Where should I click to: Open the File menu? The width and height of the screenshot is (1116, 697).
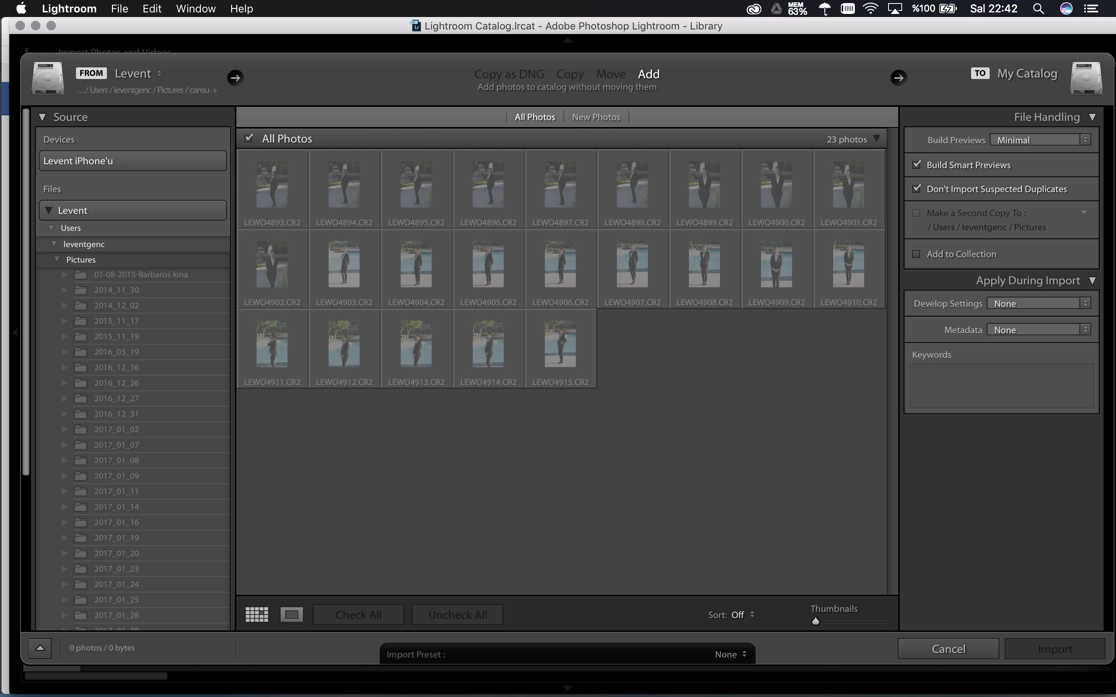point(119,9)
